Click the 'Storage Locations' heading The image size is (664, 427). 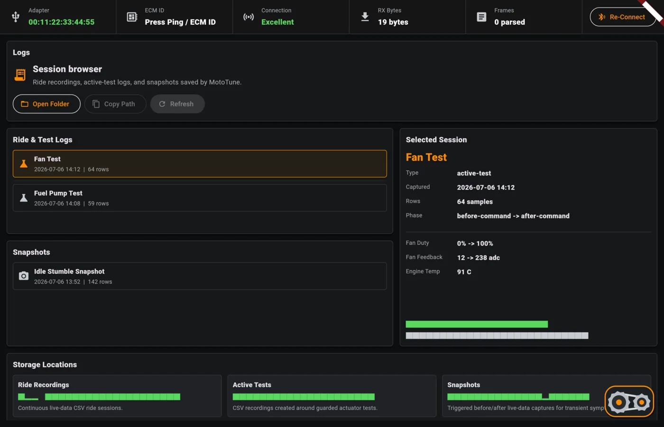(45, 364)
